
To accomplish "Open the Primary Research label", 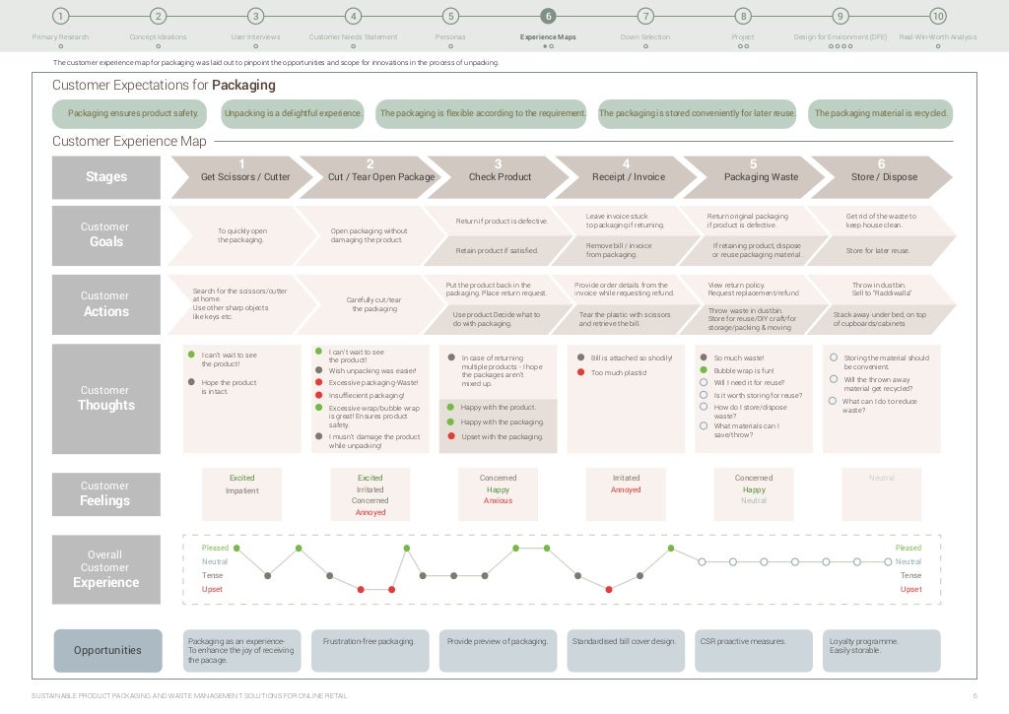I will [x=60, y=36].
